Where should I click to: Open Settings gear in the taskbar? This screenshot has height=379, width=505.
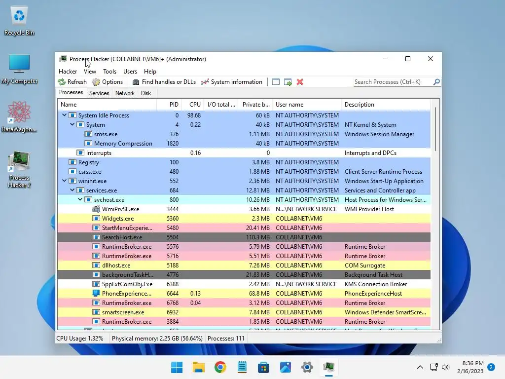[307, 367]
